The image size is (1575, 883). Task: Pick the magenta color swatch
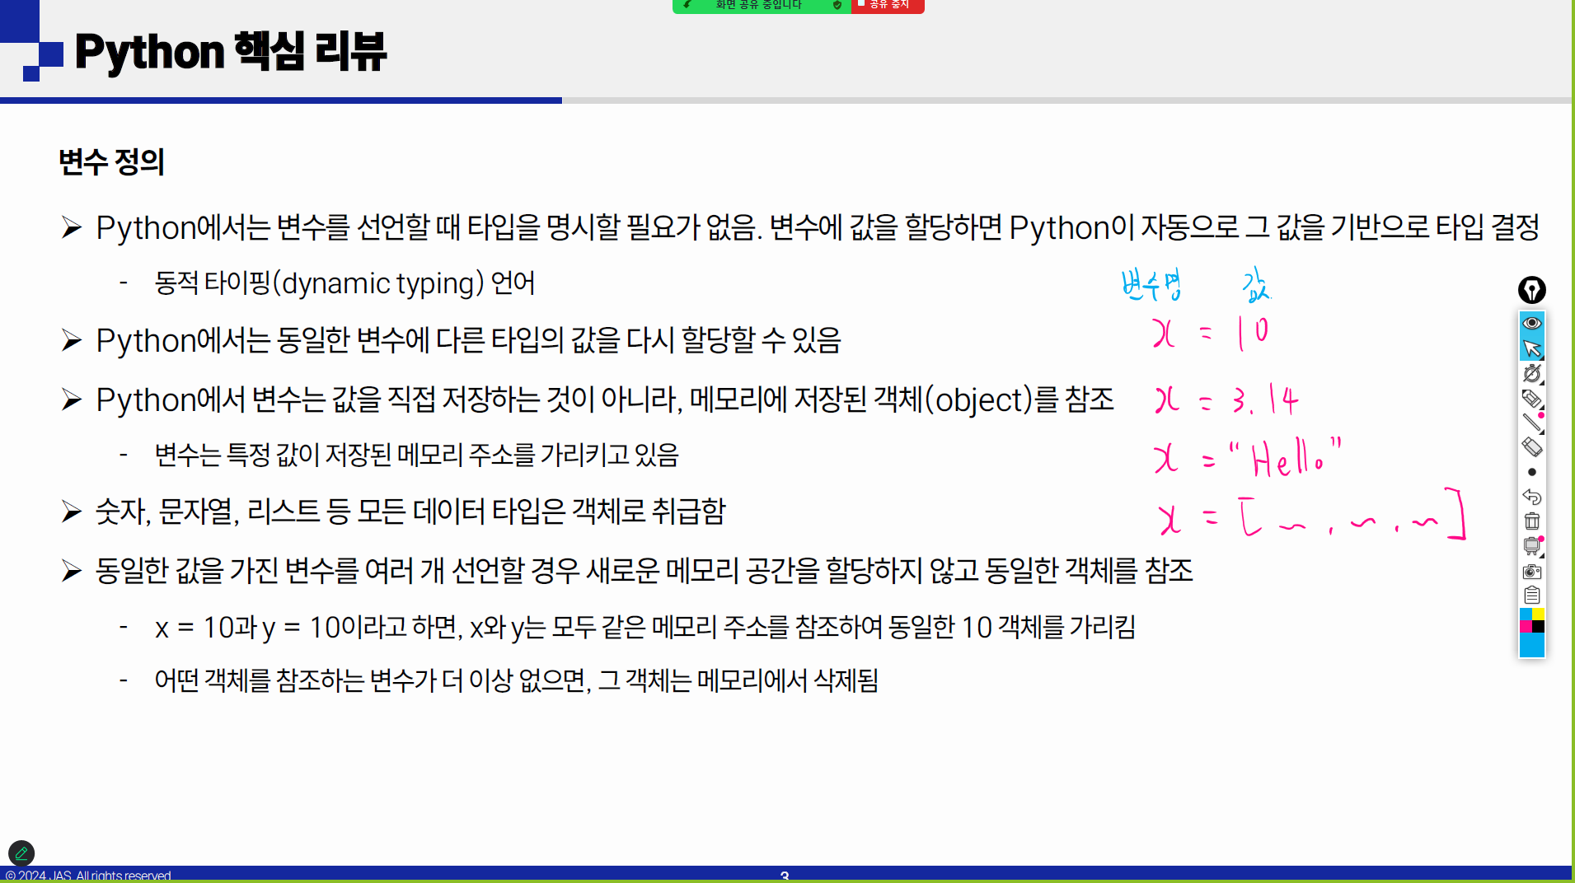pyautogui.click(x=1526, y=627)
